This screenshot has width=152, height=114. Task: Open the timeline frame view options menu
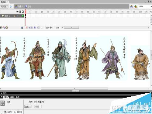point(151,12)
